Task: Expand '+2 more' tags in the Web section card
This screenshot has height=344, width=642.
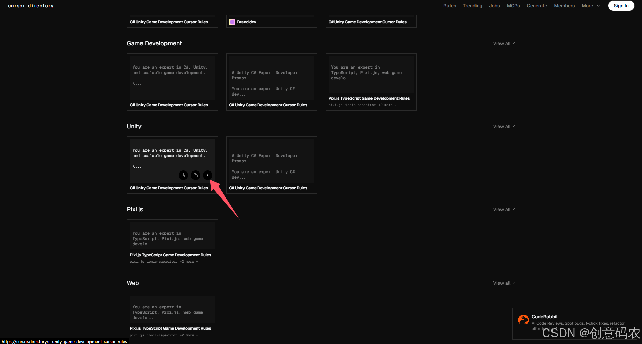Action: [x=189, y=335]
